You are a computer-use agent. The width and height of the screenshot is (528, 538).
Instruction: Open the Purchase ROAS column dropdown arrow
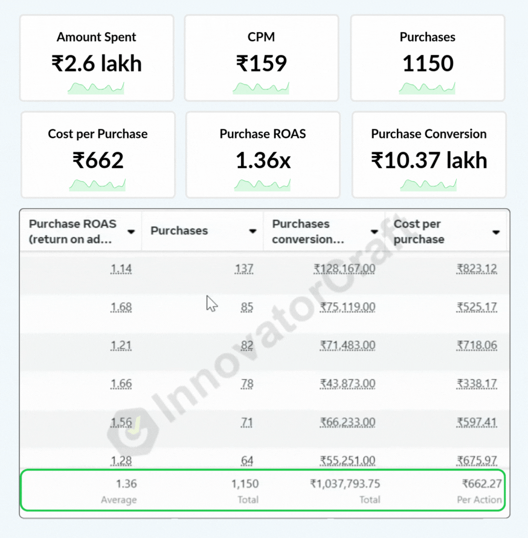point(131,232)
